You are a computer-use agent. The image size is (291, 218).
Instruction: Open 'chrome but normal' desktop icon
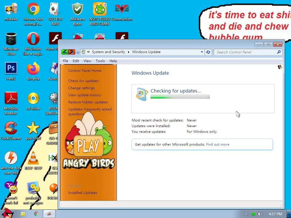(33, 14)
